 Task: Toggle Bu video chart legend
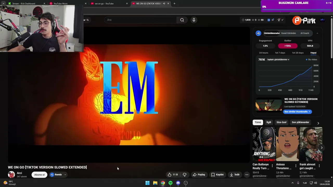pos(311,59)
